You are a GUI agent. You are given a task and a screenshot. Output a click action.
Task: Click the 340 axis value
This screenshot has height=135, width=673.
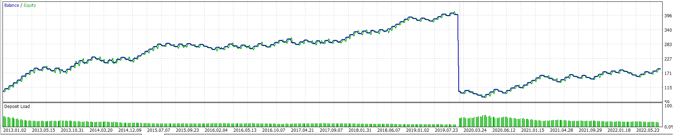click(x=668, y=30)
